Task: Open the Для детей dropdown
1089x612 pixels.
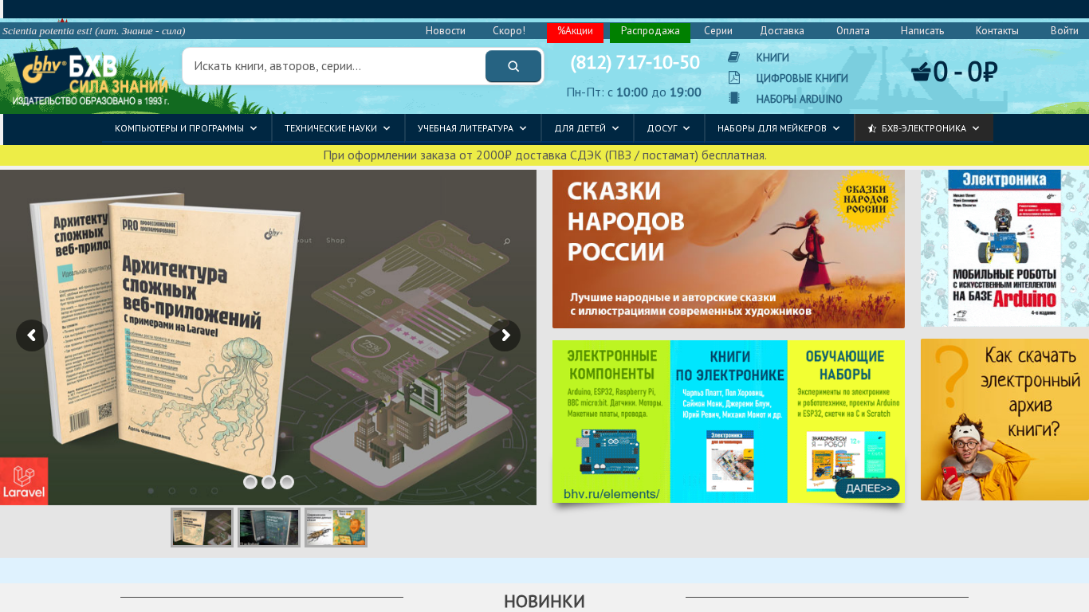Action: click(x=588, y=128)
